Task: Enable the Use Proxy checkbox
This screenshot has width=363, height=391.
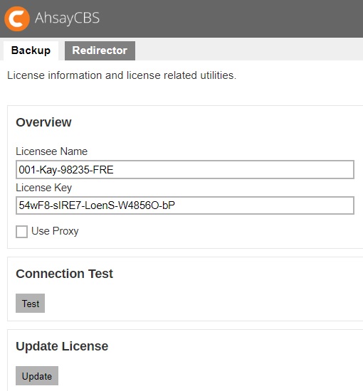Action: [x=22, y=232]
